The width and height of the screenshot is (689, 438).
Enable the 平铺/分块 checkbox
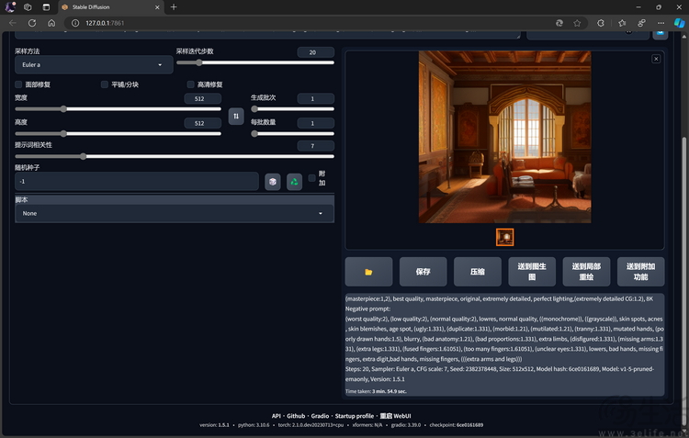[105, 84]
